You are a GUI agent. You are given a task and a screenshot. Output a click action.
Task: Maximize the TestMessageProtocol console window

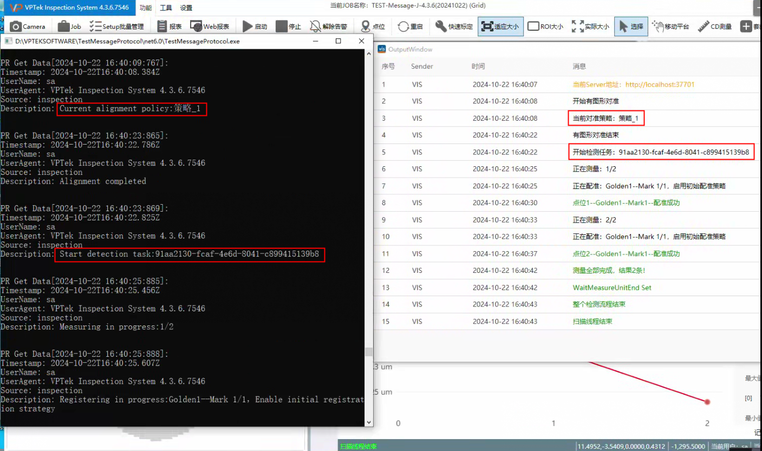point(338,41)
